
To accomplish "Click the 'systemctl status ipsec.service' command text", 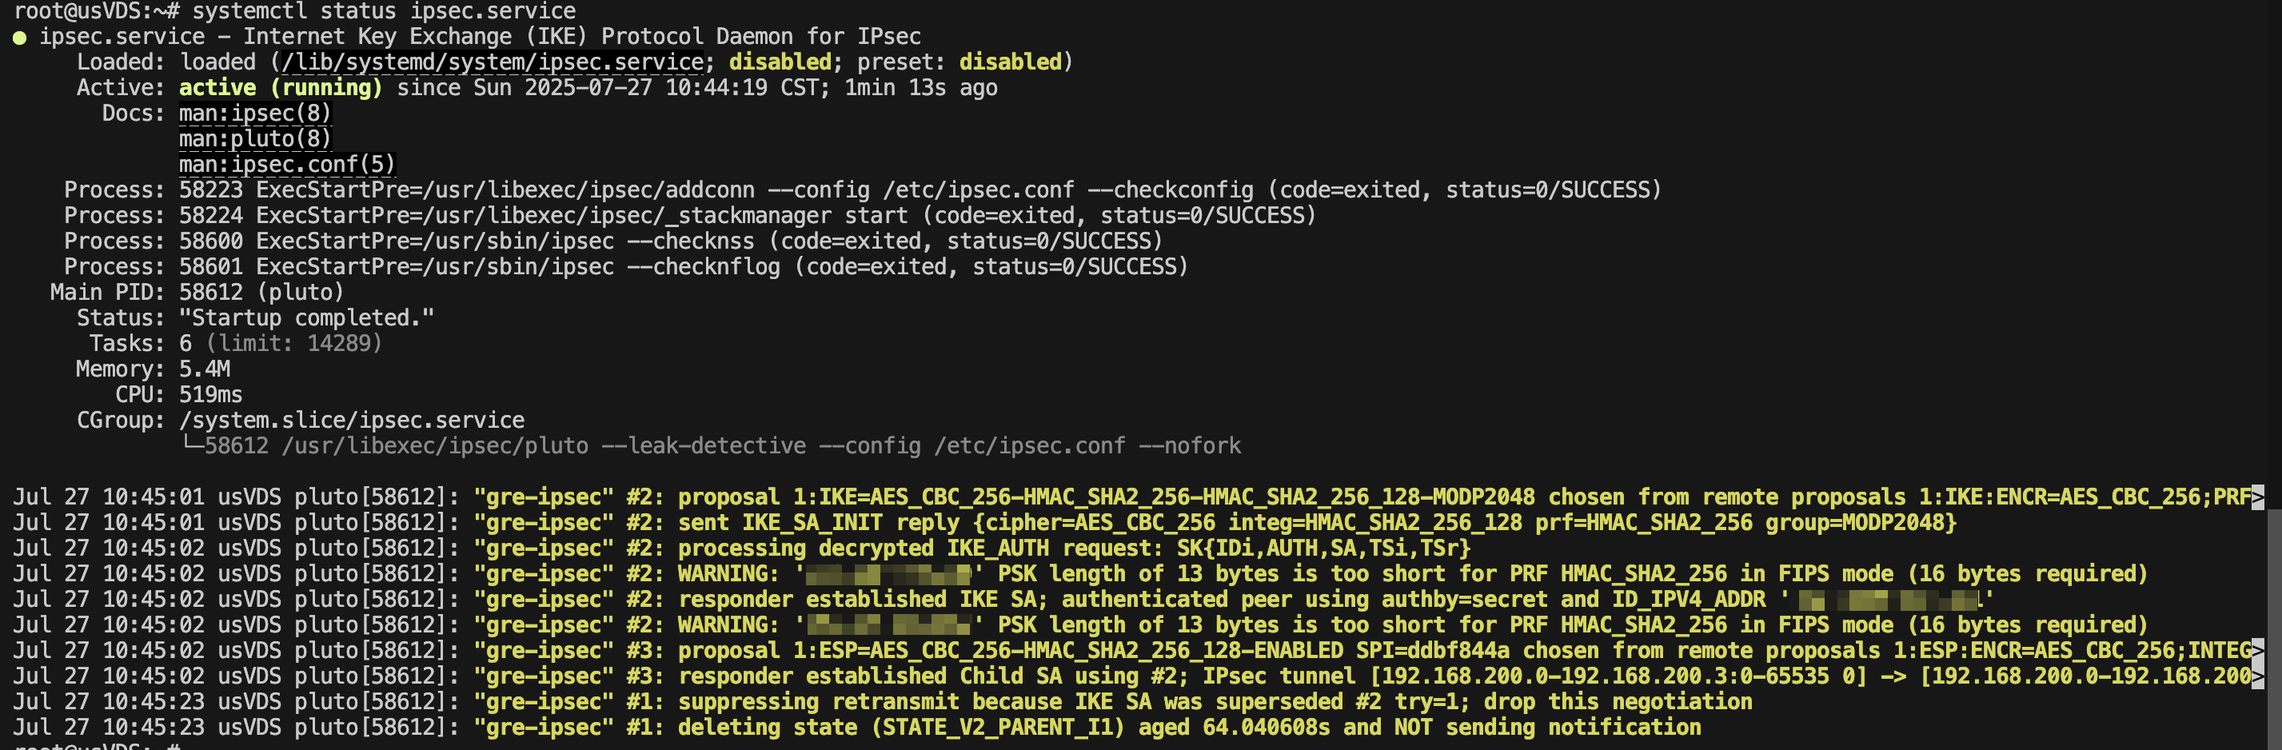I will pos(384,11).
